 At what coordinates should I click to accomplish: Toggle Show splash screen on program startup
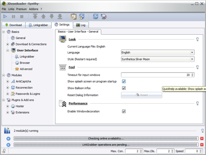click(124, 81)
